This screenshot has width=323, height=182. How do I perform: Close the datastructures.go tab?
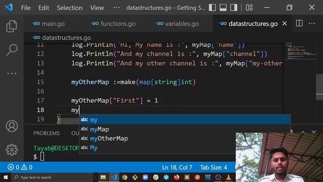click(285, 24)
